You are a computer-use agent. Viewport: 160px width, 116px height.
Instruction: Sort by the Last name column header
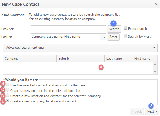[x=118, y=59]
